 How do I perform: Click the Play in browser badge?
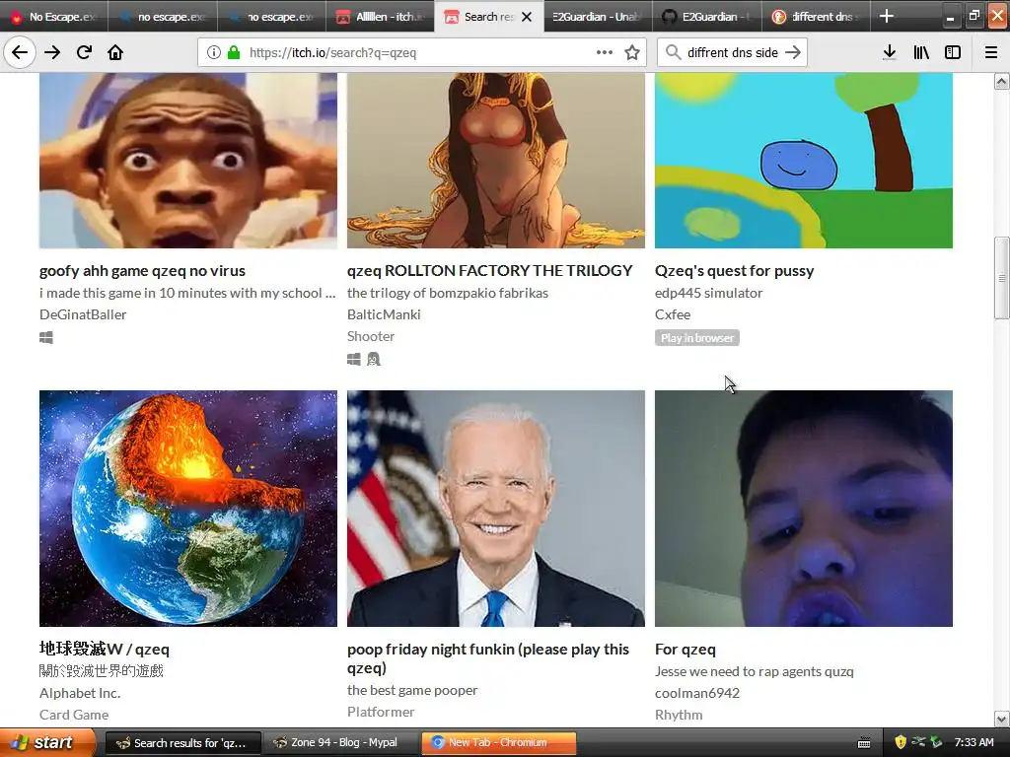697,338
